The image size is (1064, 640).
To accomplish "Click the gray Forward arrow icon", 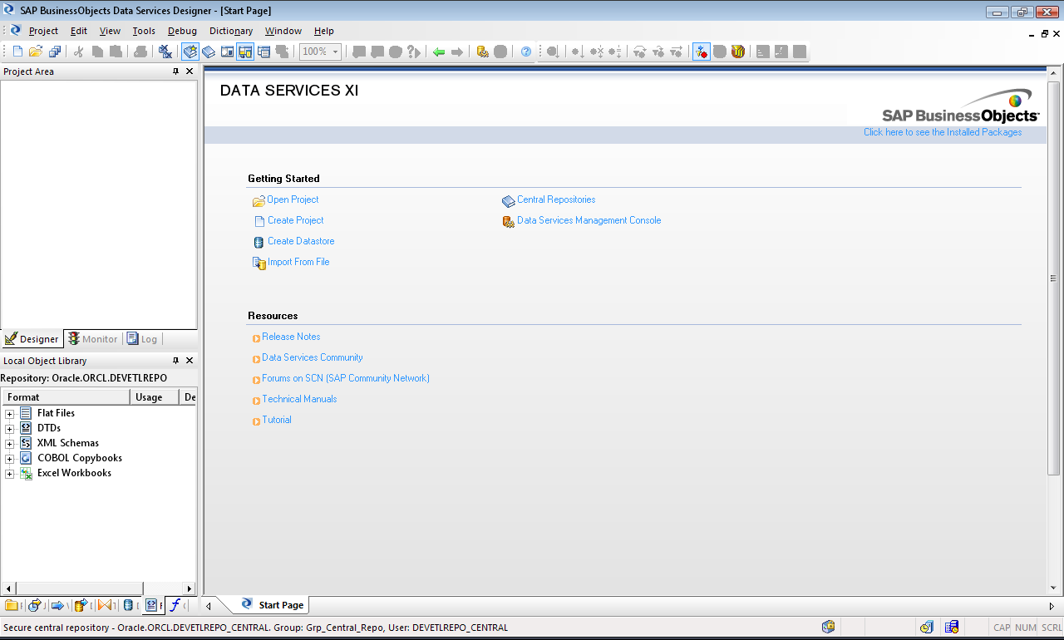I will click(457, 52).
